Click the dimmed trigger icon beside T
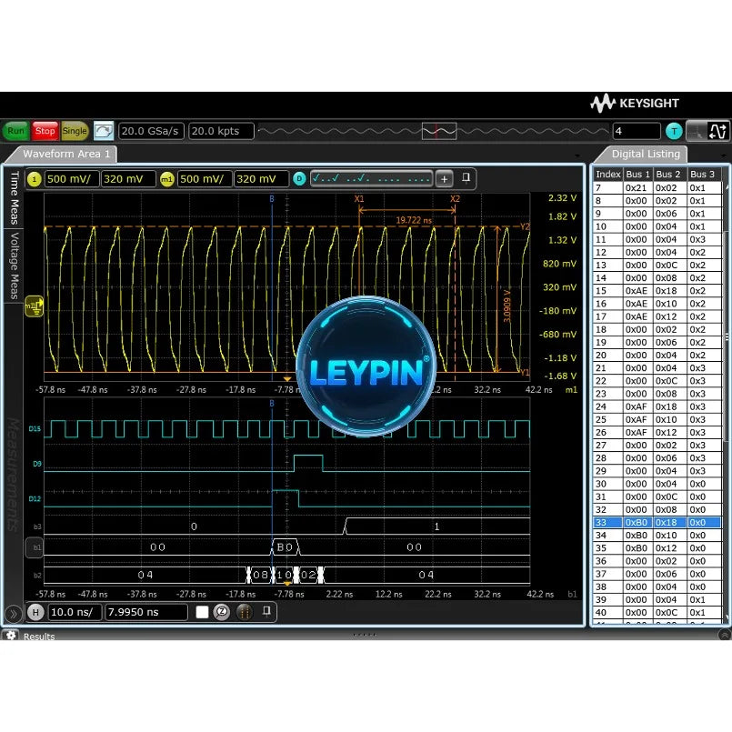This screenshot has height=732, width=732. (x=696, y=131)
